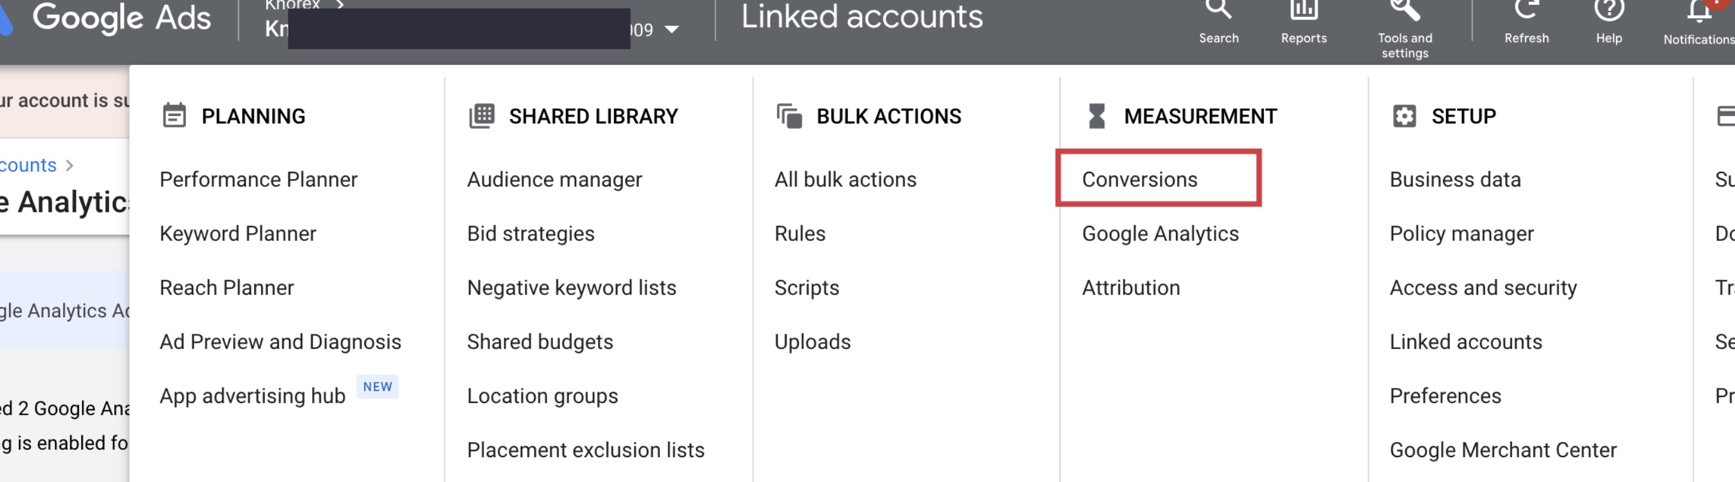Select Placement exclusion lists
The image size is (1735, 482).
[585, 450]
